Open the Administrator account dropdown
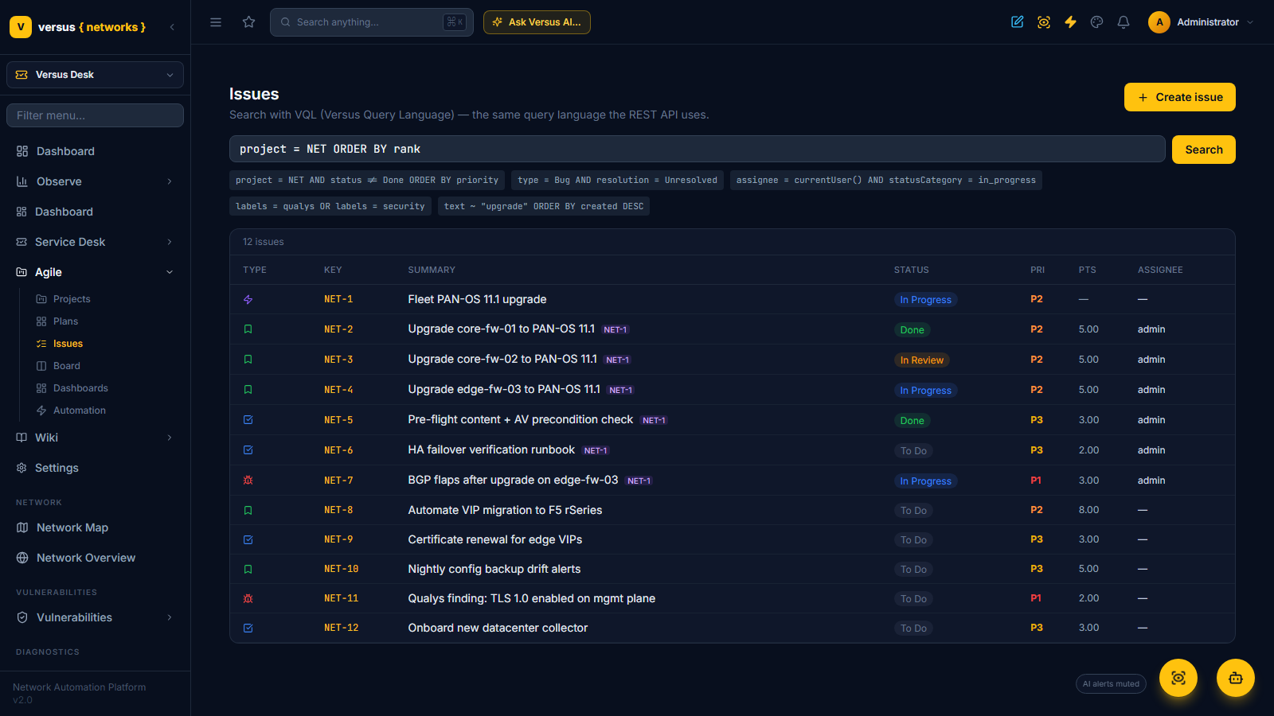The image size is (1274, 716). pos(1201,22)
